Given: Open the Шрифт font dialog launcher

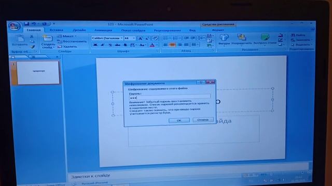Looking at the screenshot, I should point(158,51).
